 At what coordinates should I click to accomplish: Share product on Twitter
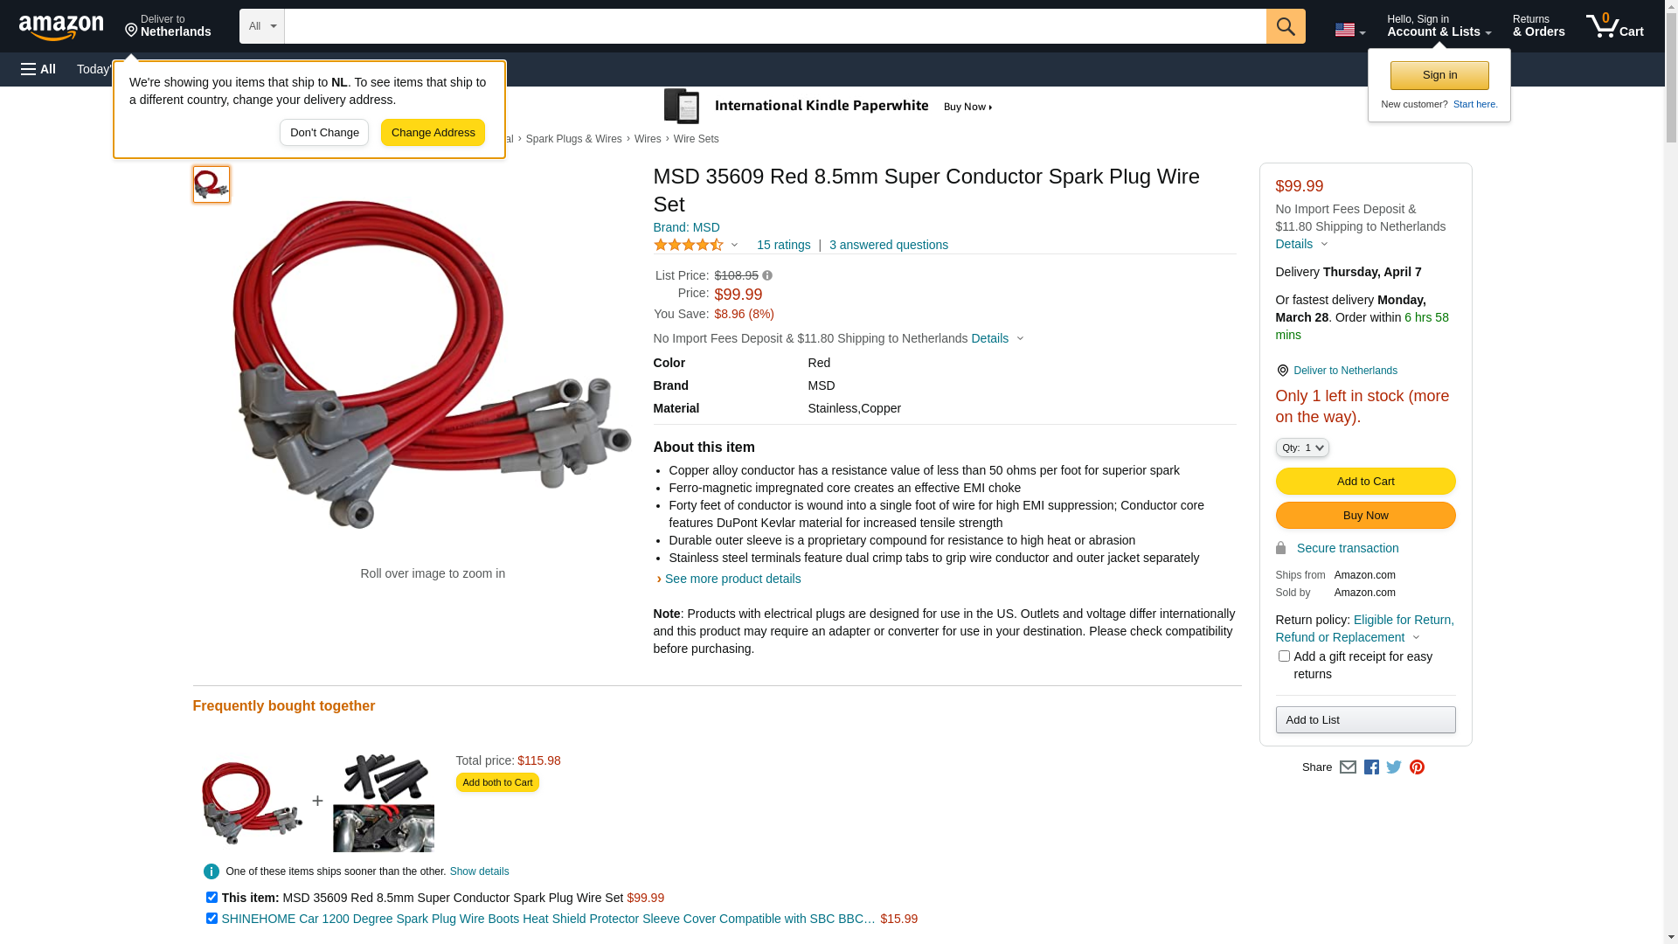(1394, 767)
